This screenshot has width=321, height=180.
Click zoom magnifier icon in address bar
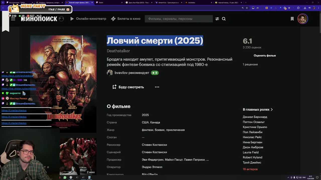pos(243,8)
